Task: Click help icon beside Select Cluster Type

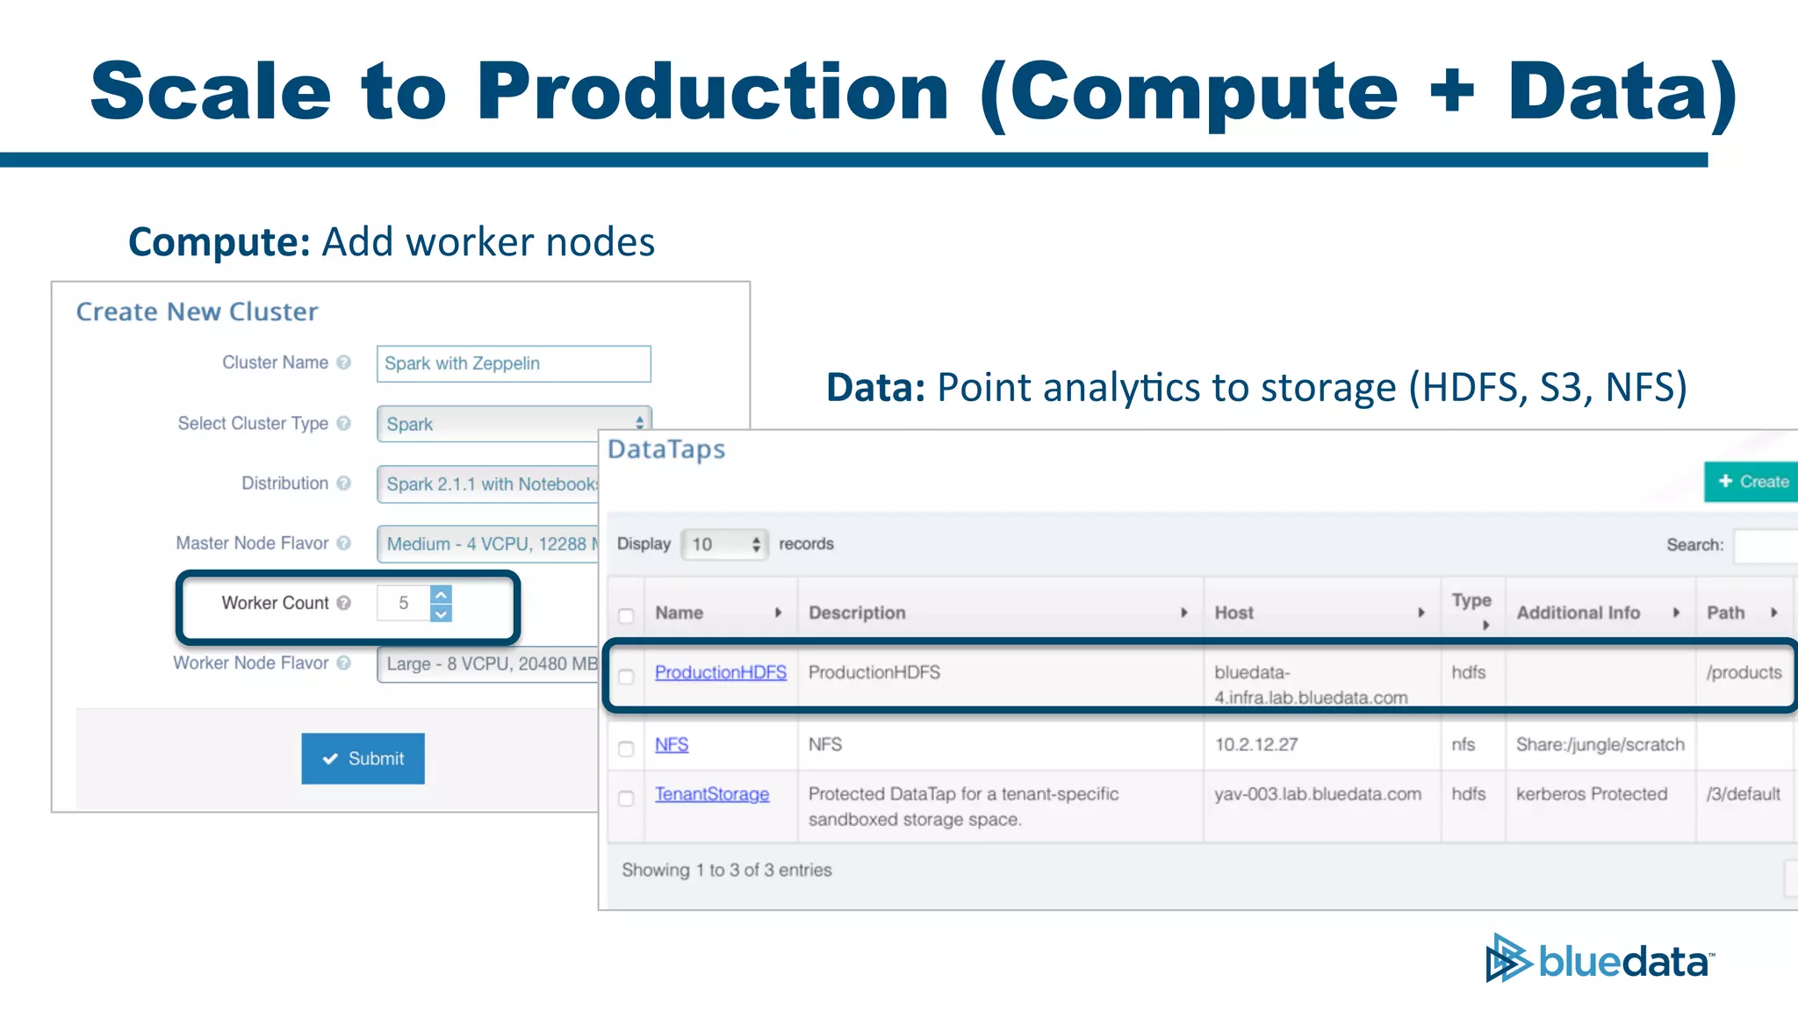Action: tap(343, 423)
